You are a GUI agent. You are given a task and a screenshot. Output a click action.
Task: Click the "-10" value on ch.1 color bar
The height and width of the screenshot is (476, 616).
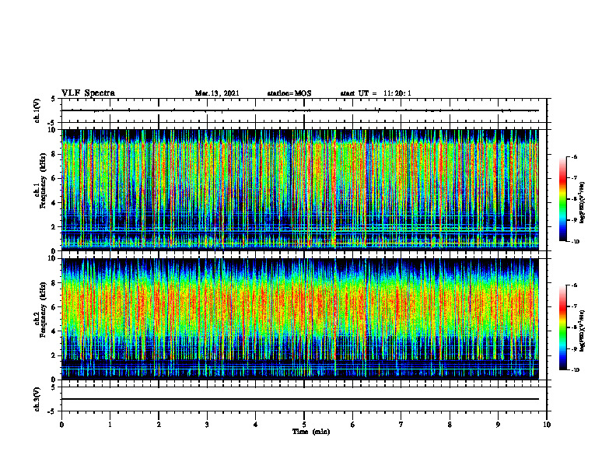pos(574,242)
